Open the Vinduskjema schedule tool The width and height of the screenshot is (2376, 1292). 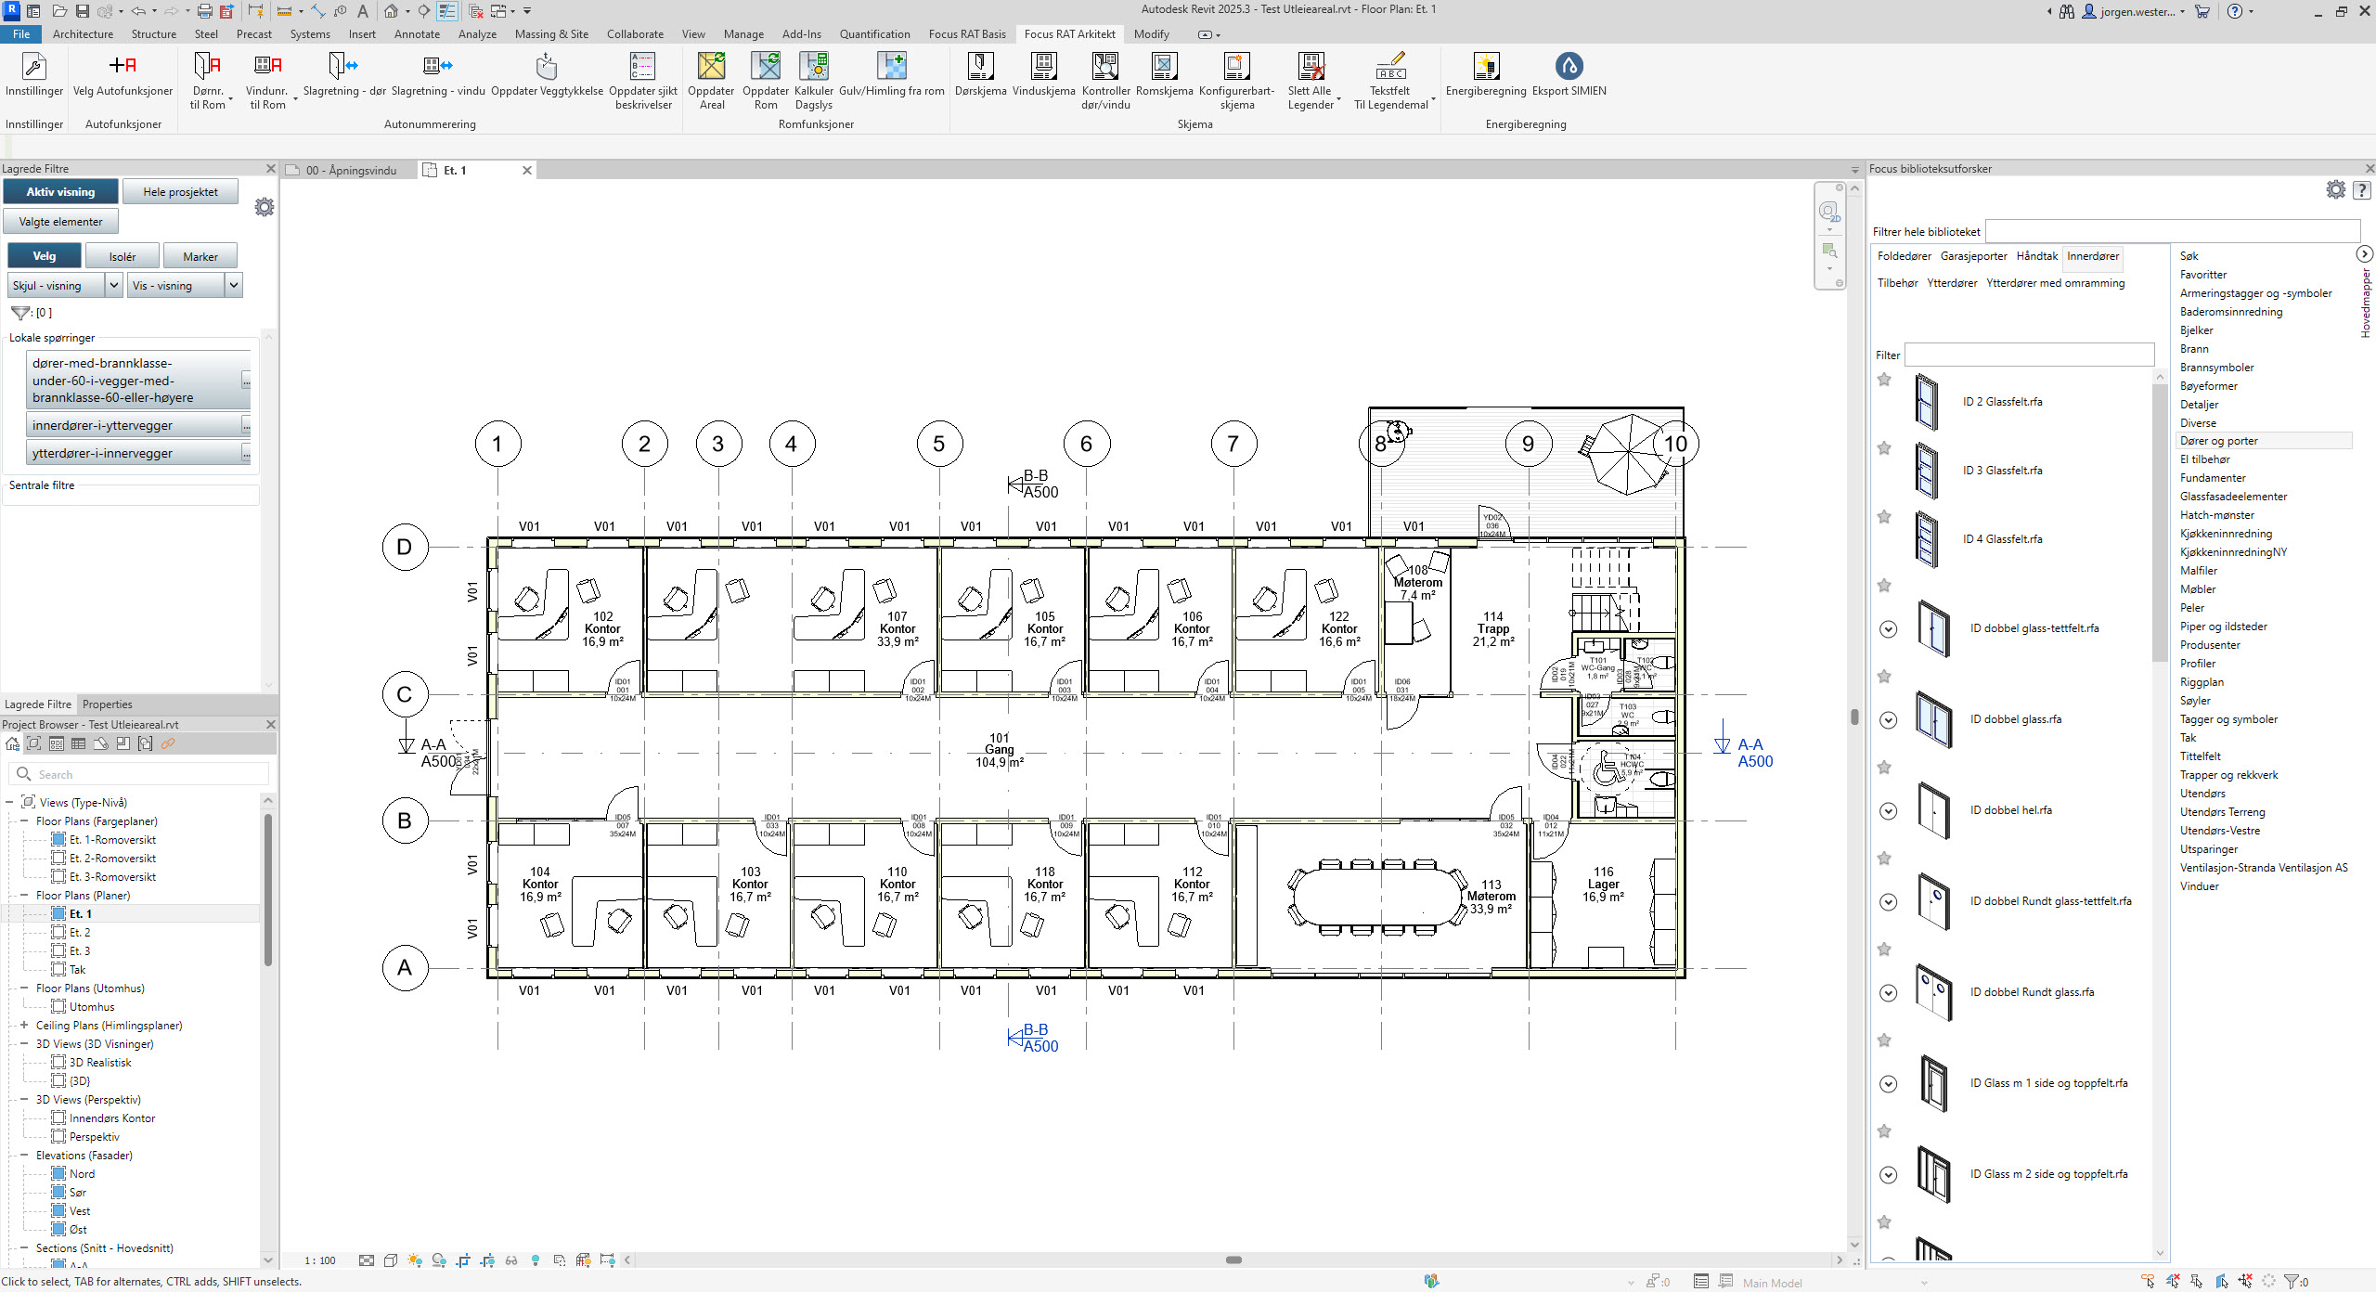point(1043,74)
